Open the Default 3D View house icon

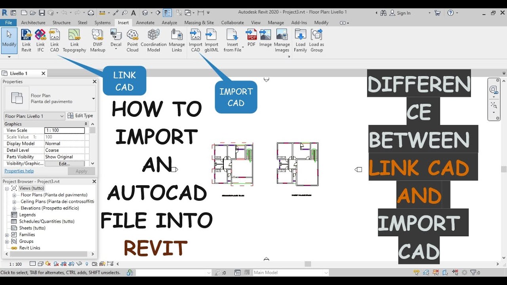(145, 13)
